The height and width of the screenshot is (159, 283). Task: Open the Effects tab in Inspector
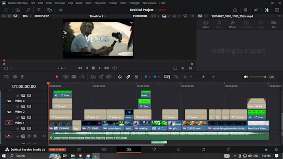[232, 24]
